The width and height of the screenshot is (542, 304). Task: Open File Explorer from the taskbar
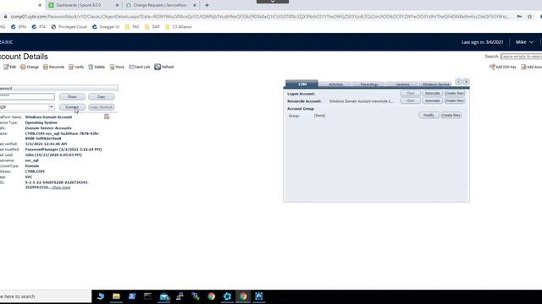(x=116, y=296)
